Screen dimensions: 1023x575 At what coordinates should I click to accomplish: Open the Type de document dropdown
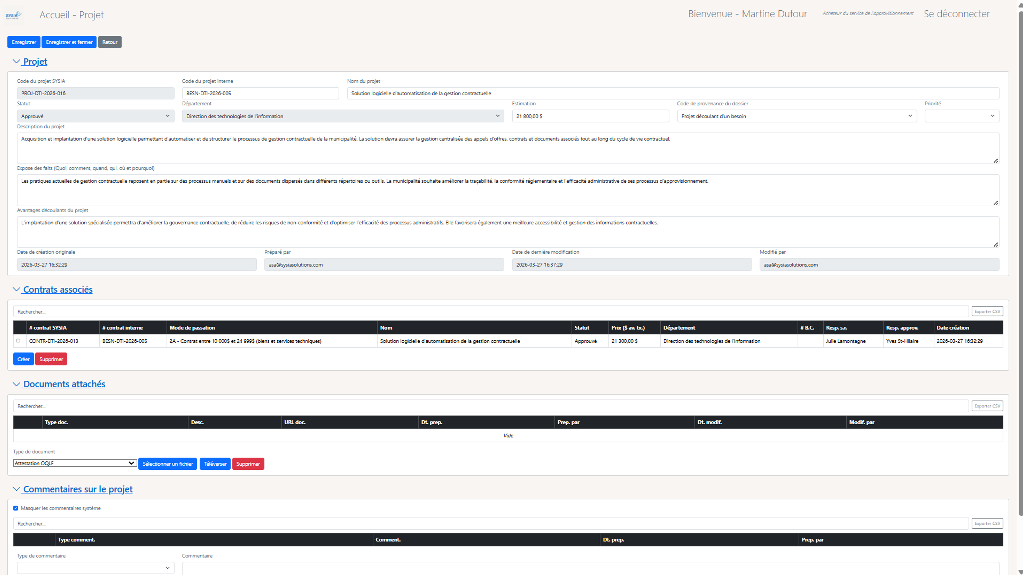click(75, 463)
